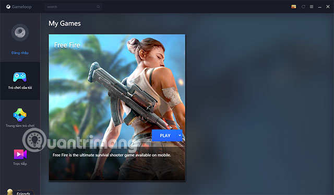
Task: Open the orange card icon in the title bar
Action: click(293, 7)
